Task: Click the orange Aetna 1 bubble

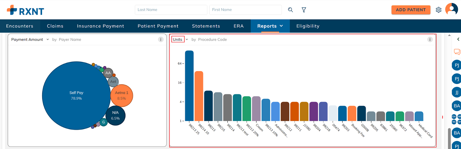Action: 122,96
